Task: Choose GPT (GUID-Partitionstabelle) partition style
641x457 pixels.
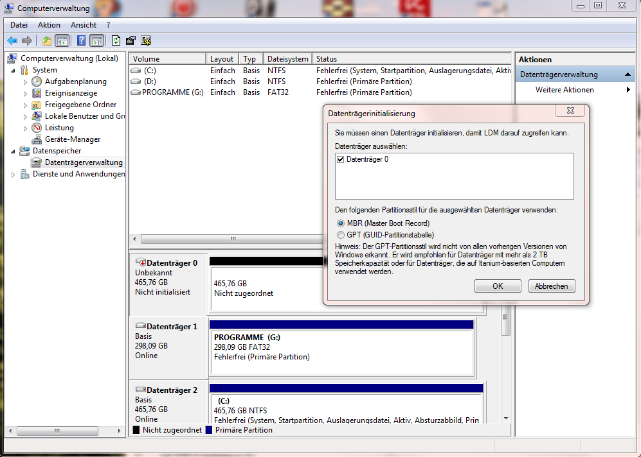Action: click(x=341, y=235)
